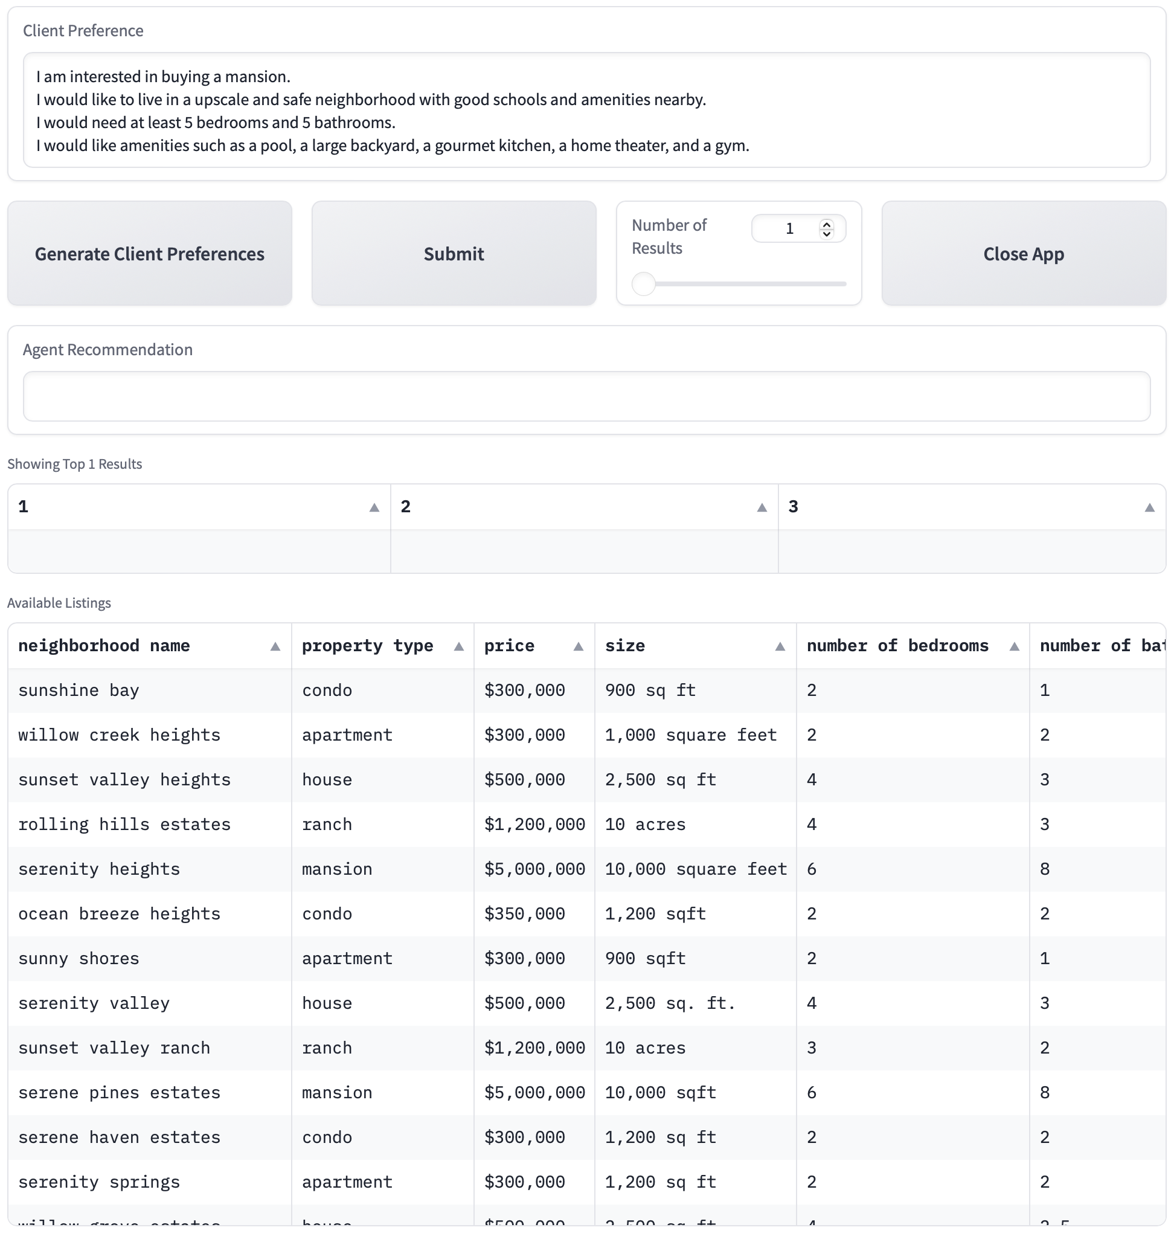Image resolution: width=1174 pixels, height=1236 pixels.
Task: Increment Number of Results stepper up
Action: [827, 224]
